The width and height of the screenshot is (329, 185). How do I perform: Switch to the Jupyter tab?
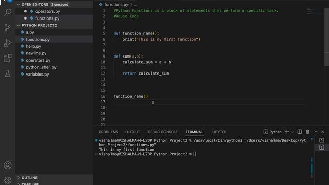218,132
